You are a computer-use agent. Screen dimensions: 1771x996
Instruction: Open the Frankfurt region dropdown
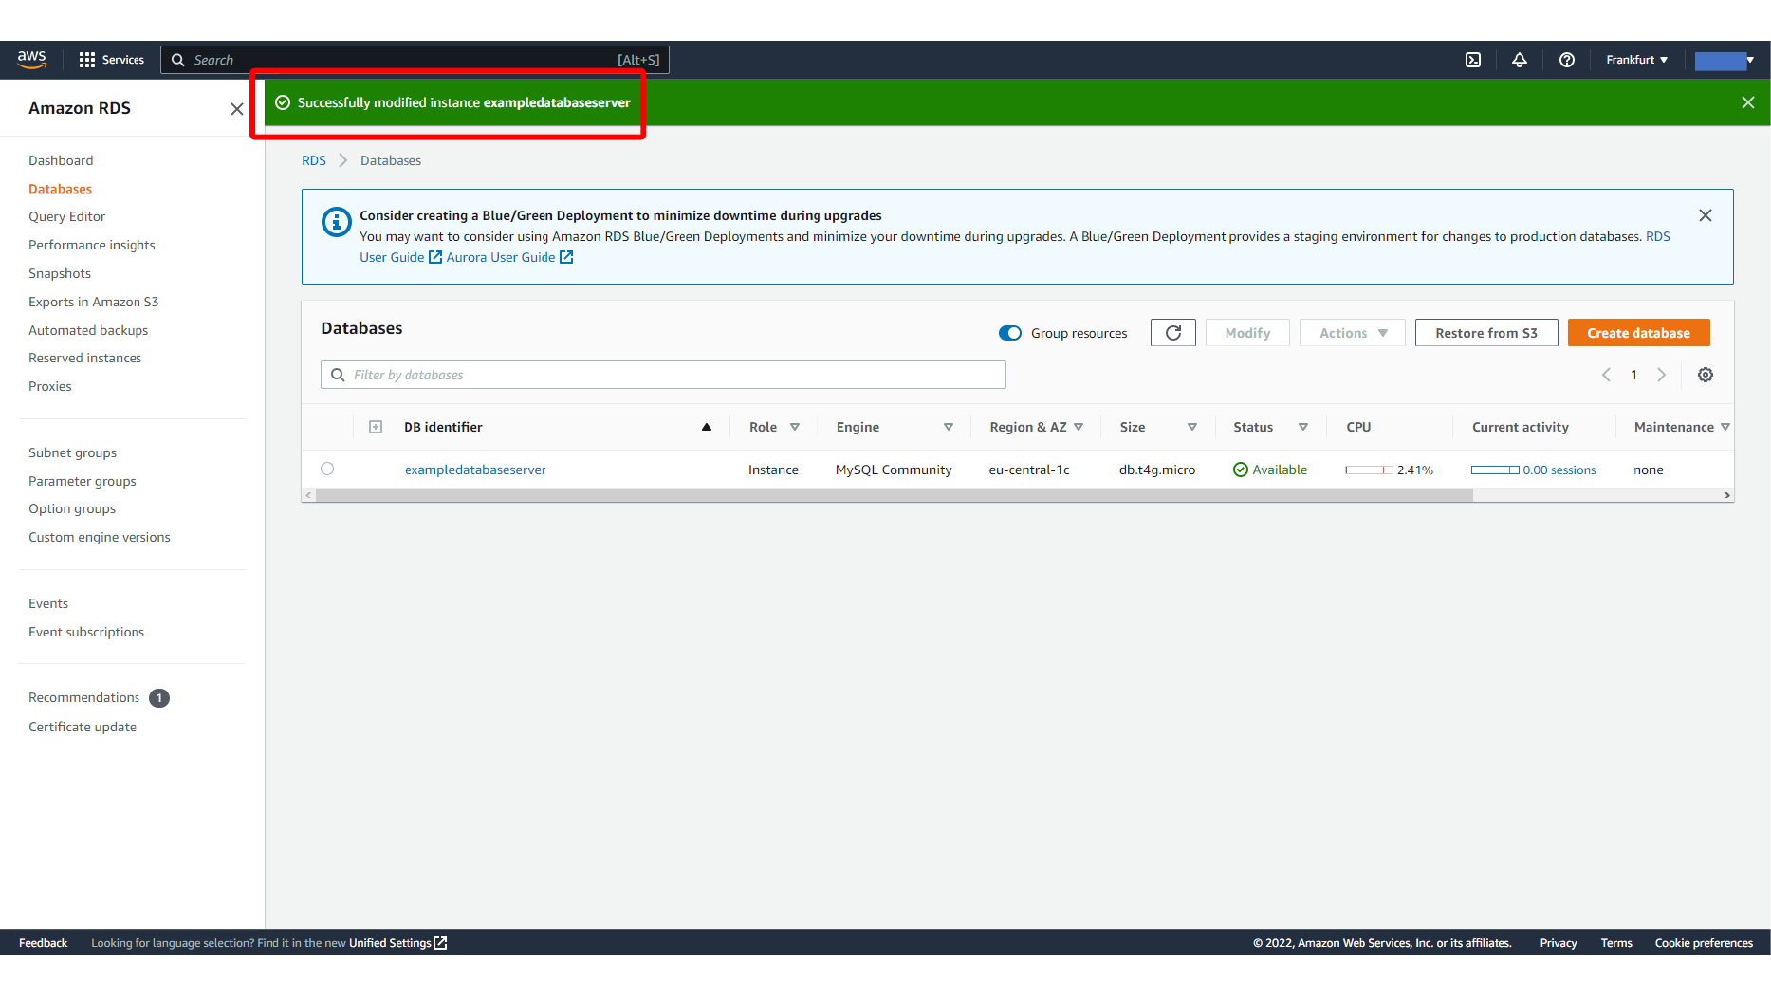click(x=1636, y=60)
